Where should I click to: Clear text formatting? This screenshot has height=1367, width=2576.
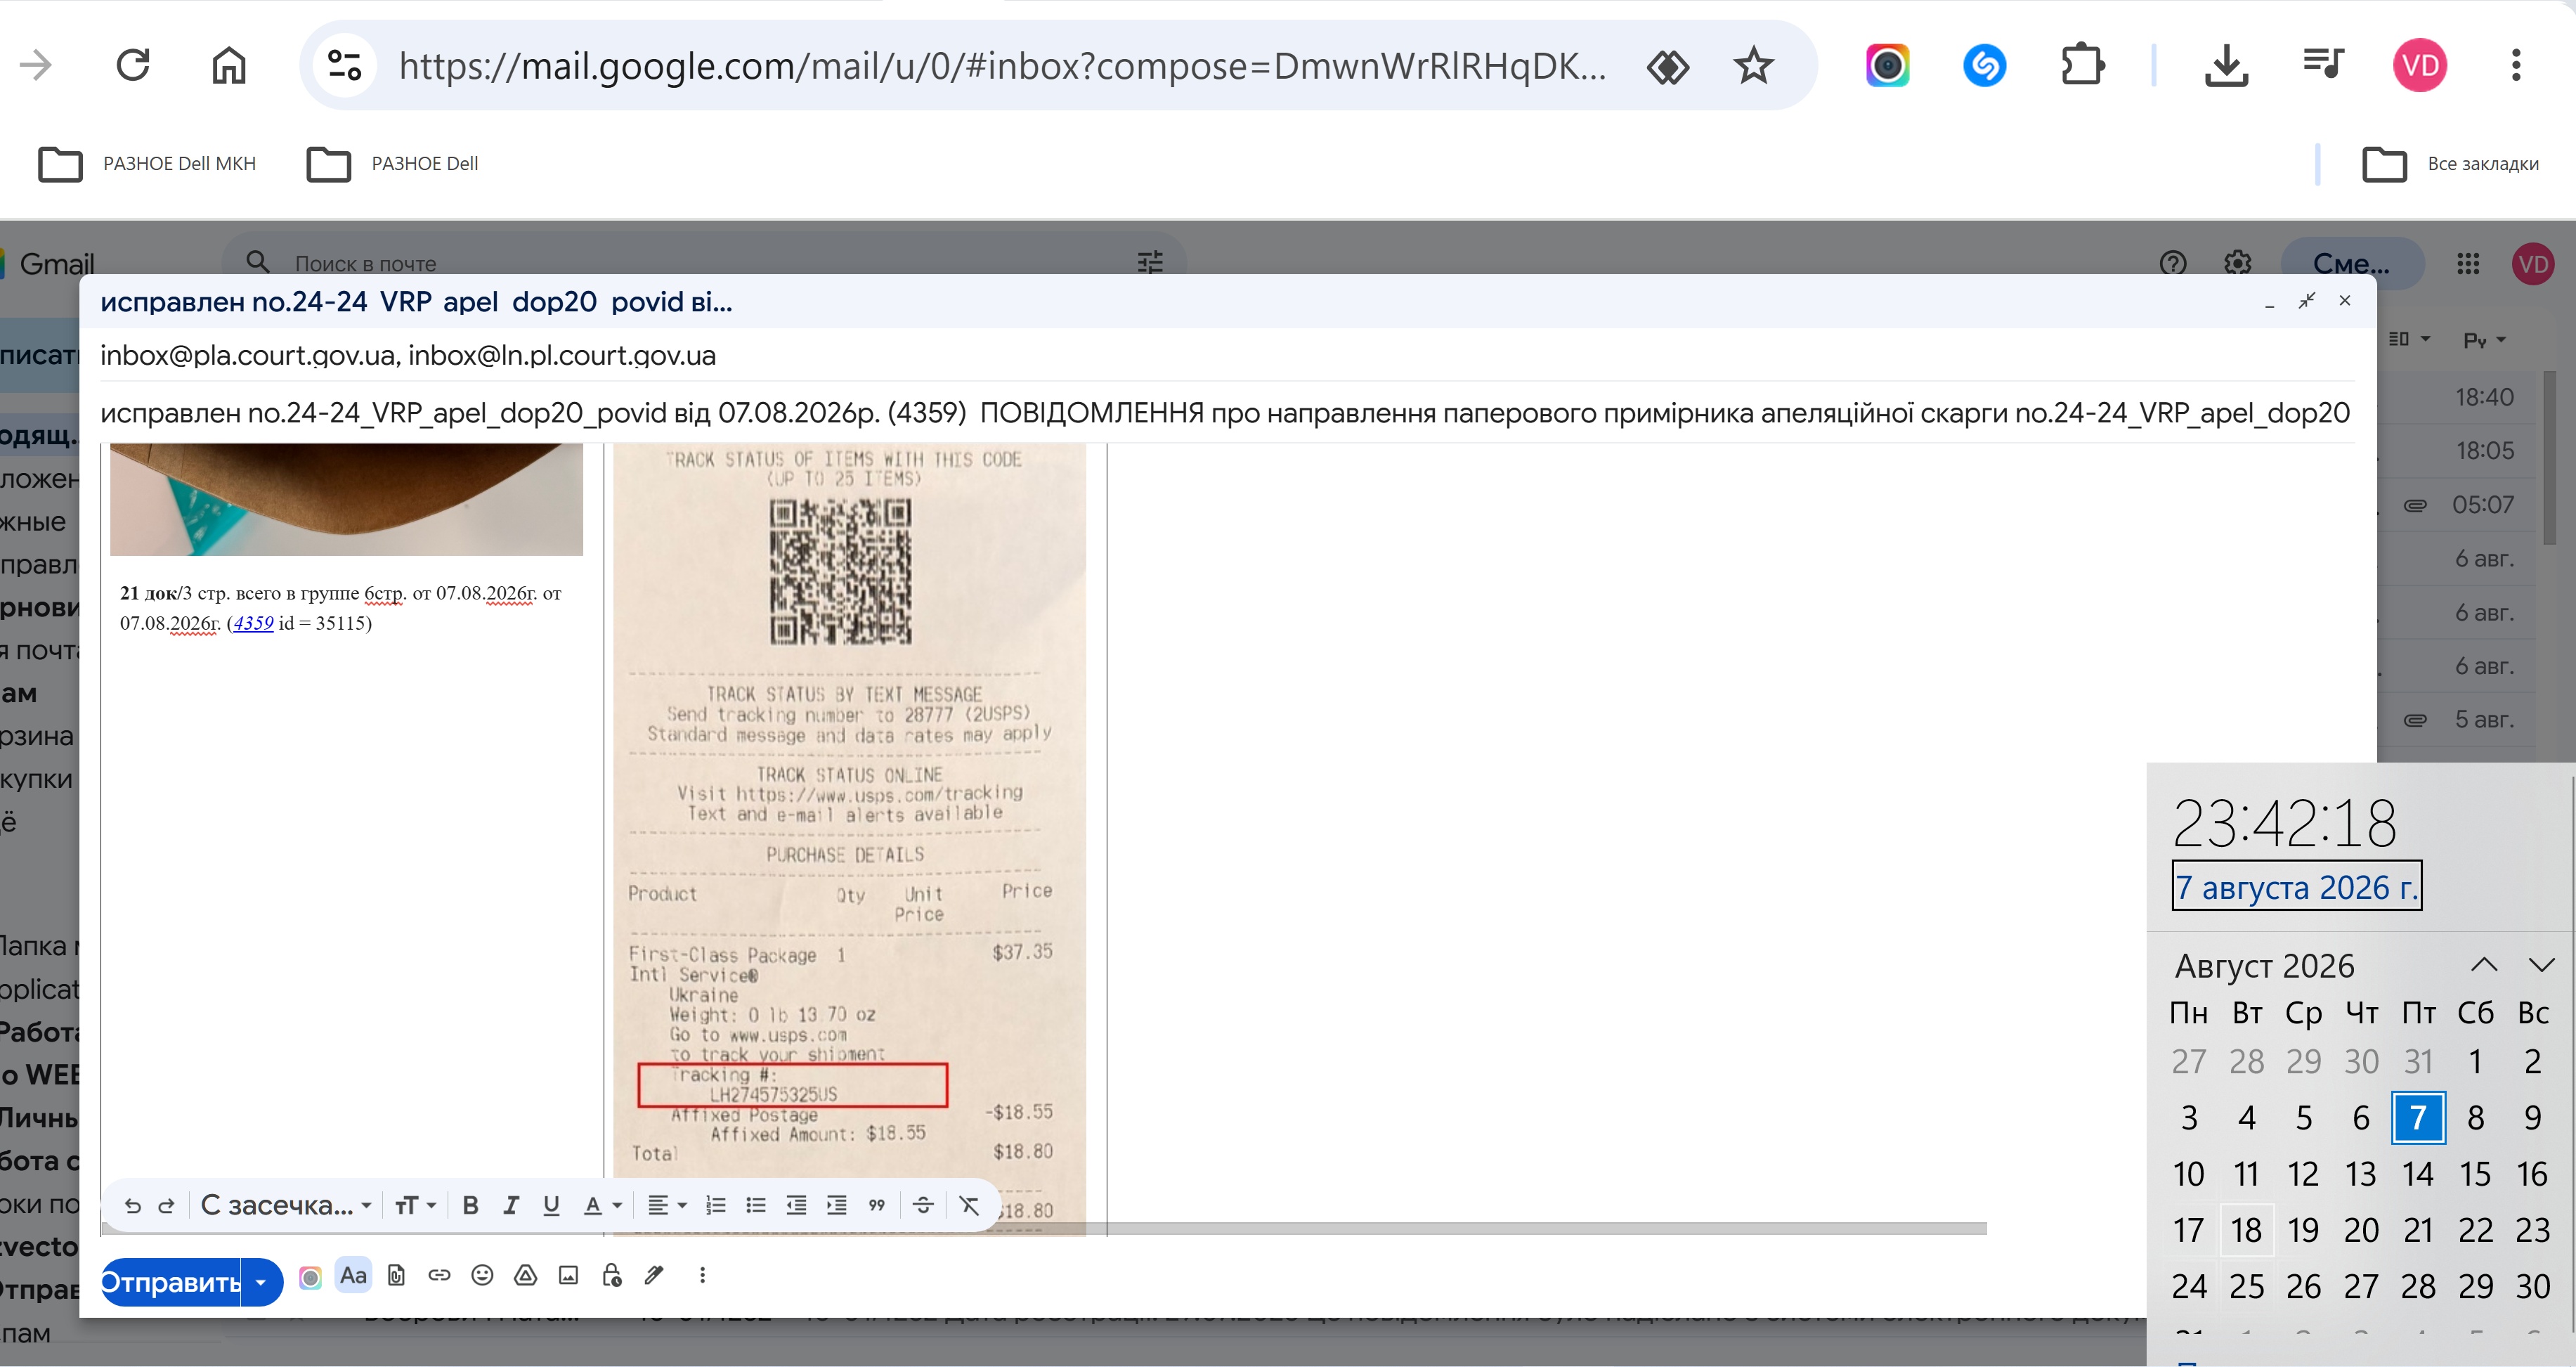969,1206
